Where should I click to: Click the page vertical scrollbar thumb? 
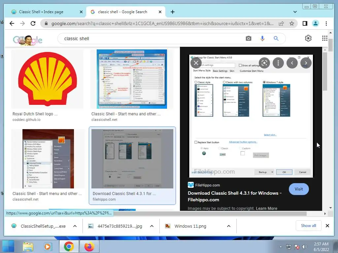tap(331, 45)
